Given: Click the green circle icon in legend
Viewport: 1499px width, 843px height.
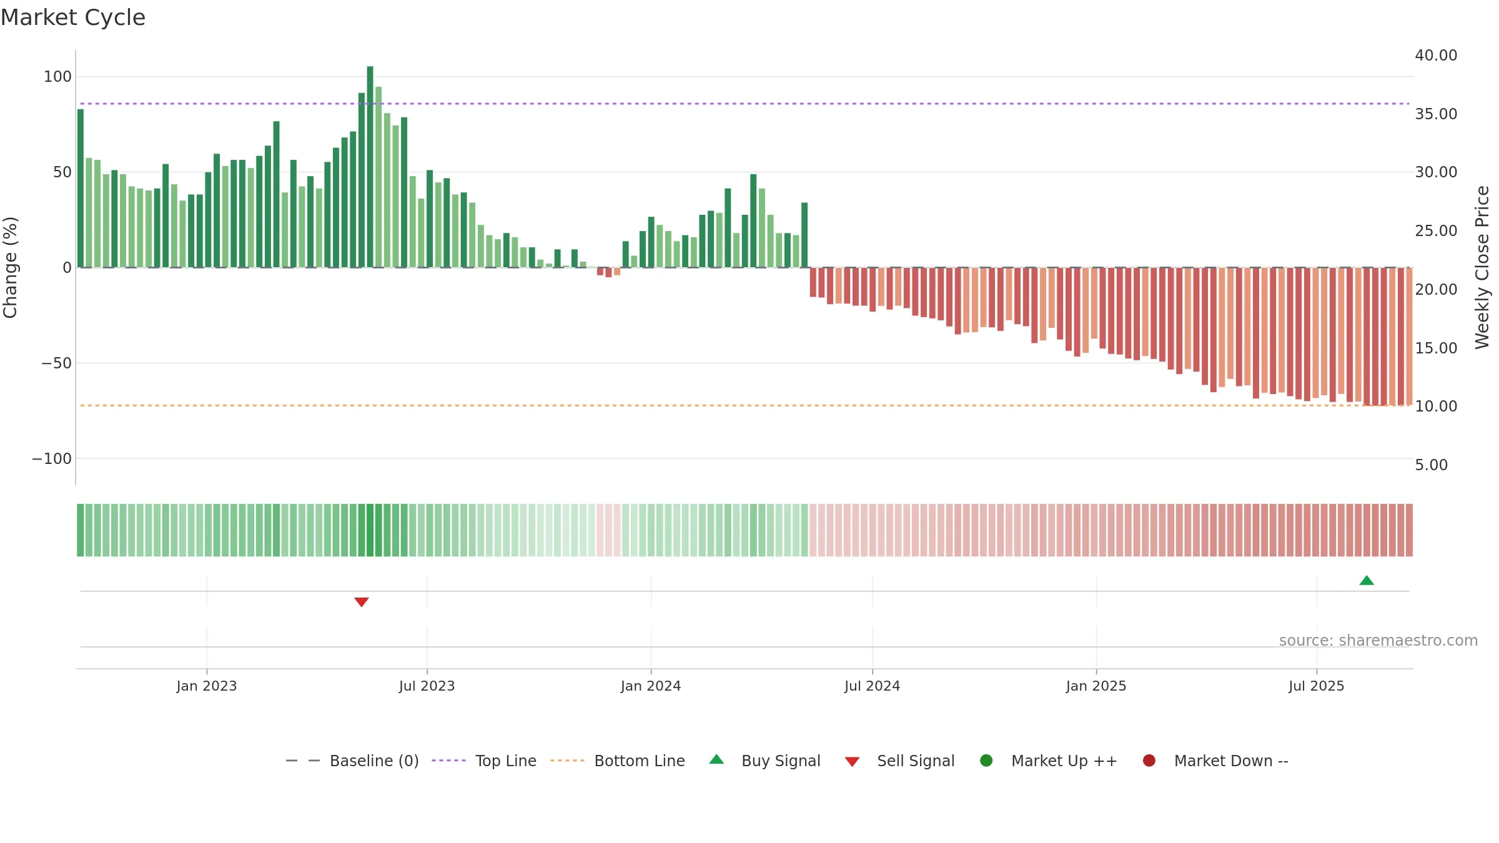Looking at the screenshot, I should [986, 761].
